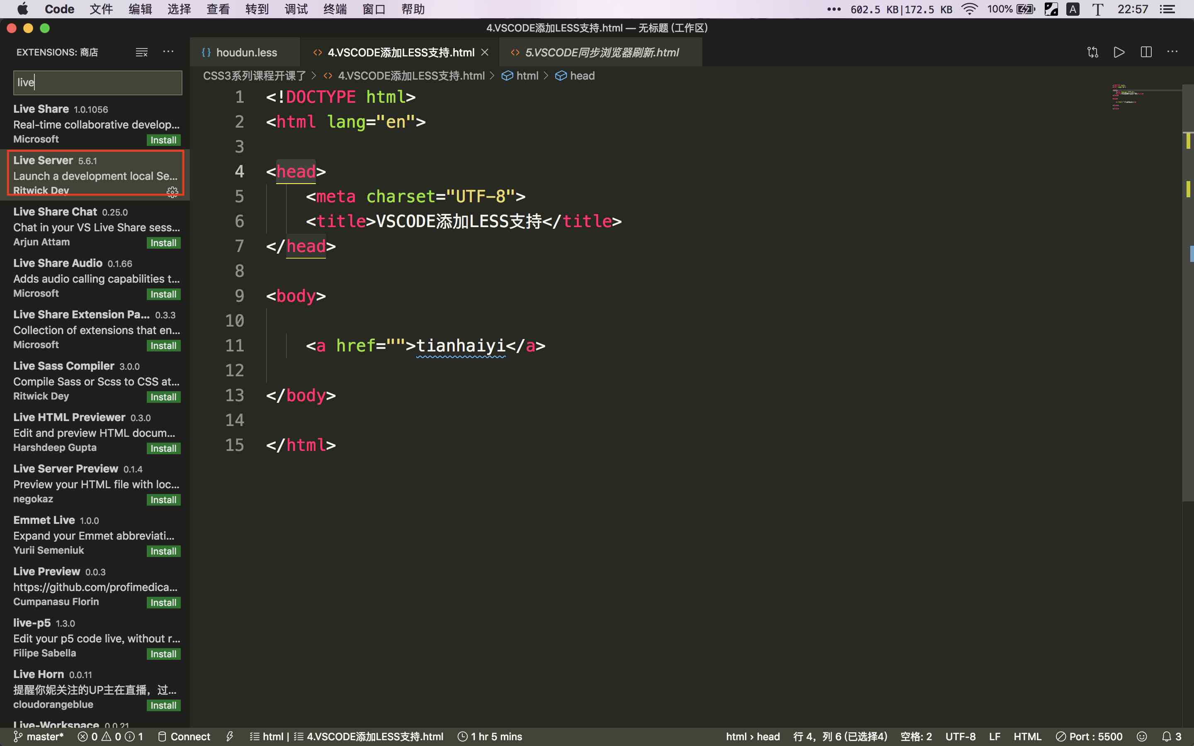Expand CSS3系列课程开课了 breadcrumb folder
The width and height of the screenshot is (1194, 746).
pos(254,76)
